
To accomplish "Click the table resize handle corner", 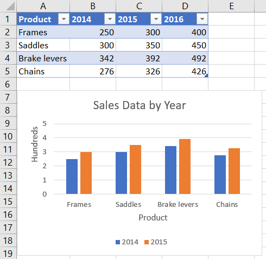I will [x=206, y=76].
